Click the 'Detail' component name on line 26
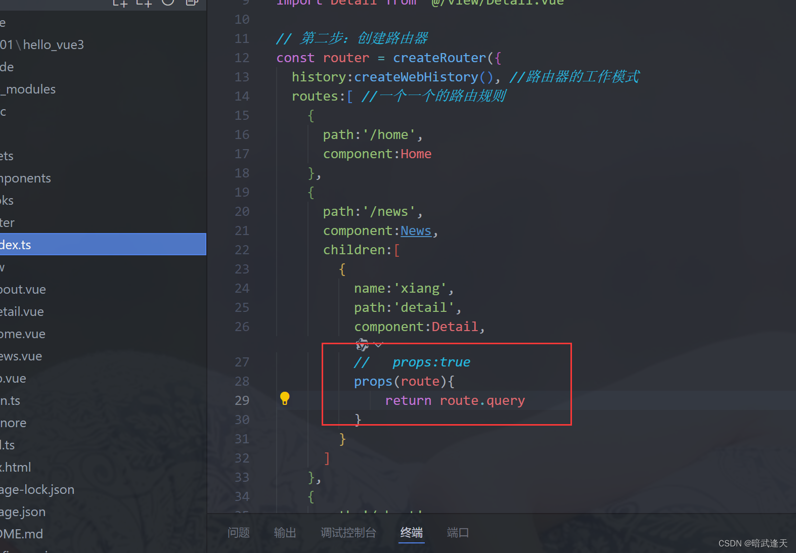This screenshot has width=796, height=553. pos(455,327)
